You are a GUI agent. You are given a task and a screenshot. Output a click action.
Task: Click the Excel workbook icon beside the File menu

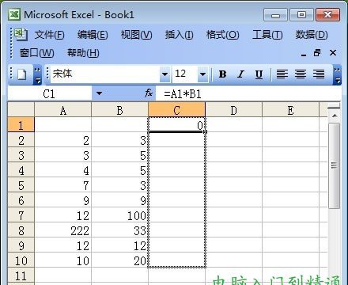(x=21, y=34)
